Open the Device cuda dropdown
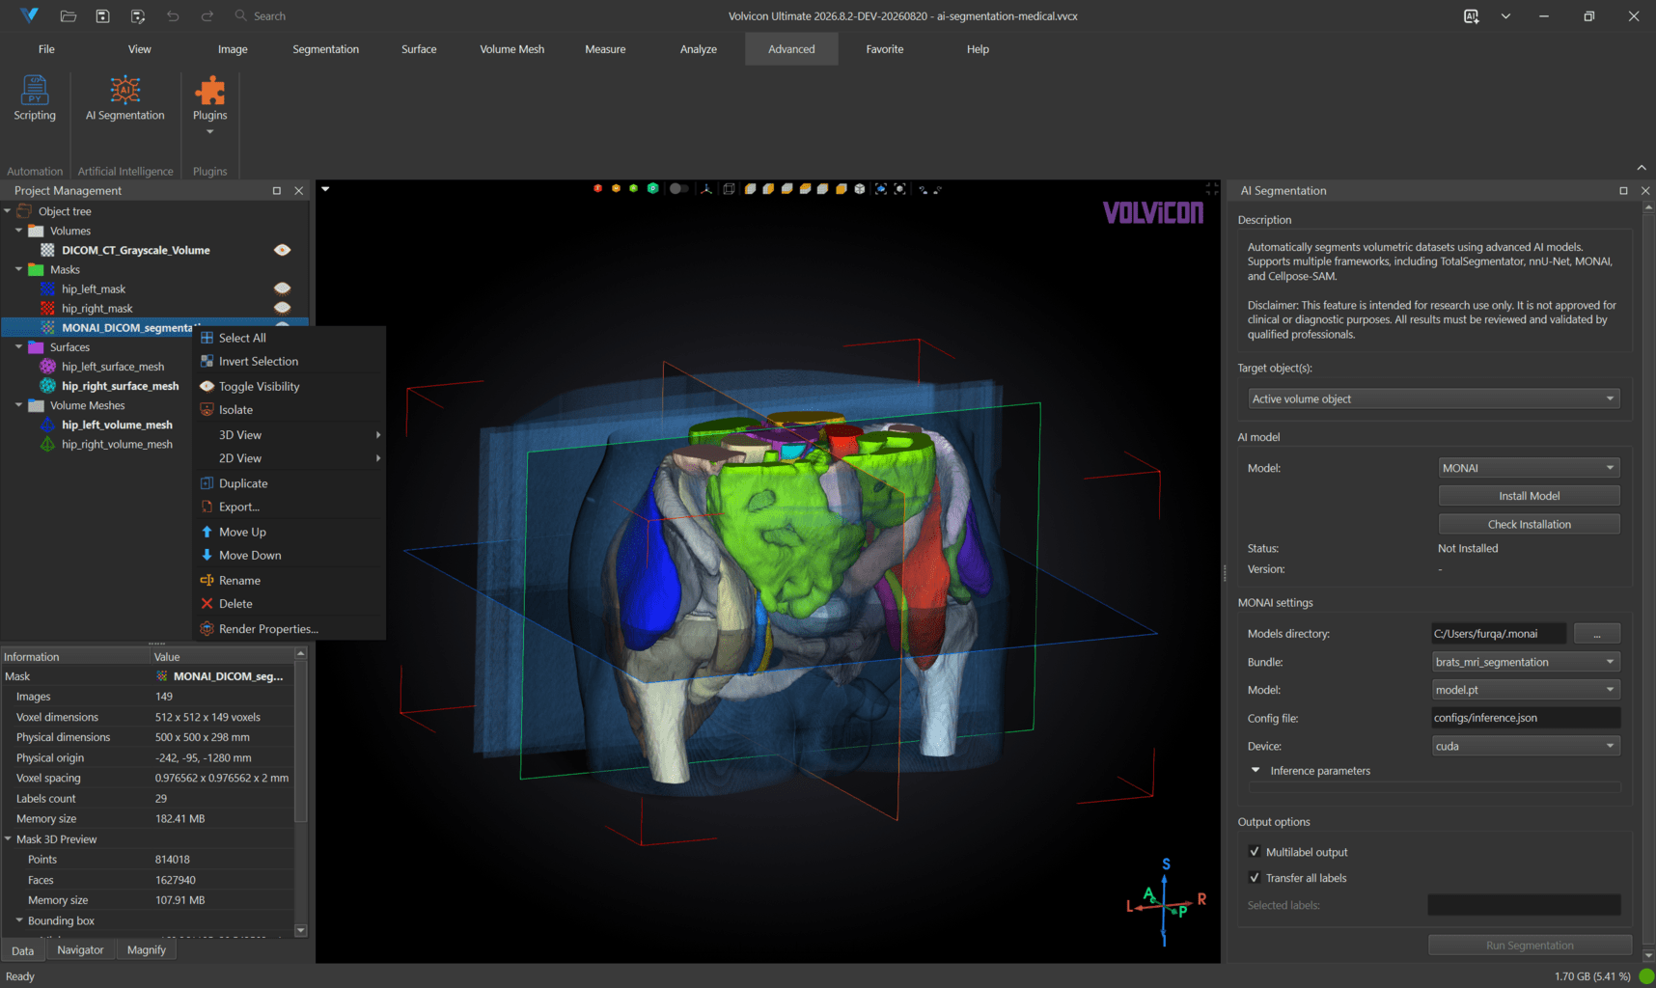The image size is (1656, 988). pos(1526,746)
